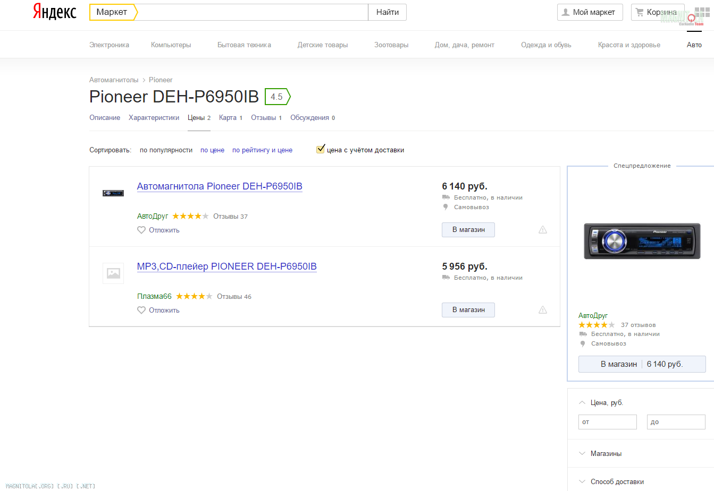Open the Дом, дача, ремонт category
This screenshot has height=491, width=714.
click(465, 45)
